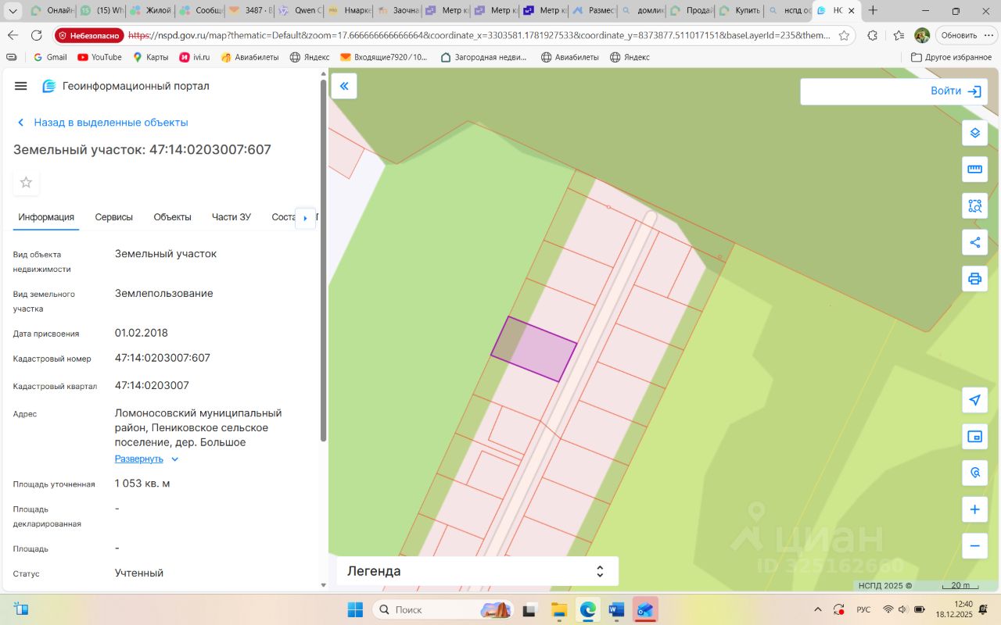Open the map object search tool
Viewport: 1001px width, 625px height.
[974, 473]
